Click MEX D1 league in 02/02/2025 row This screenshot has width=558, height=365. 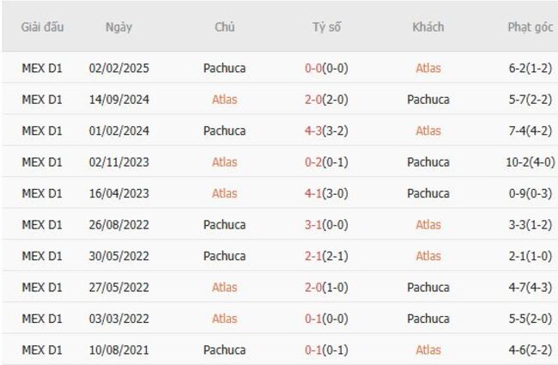pyautogui.click(x=42, y=68)
